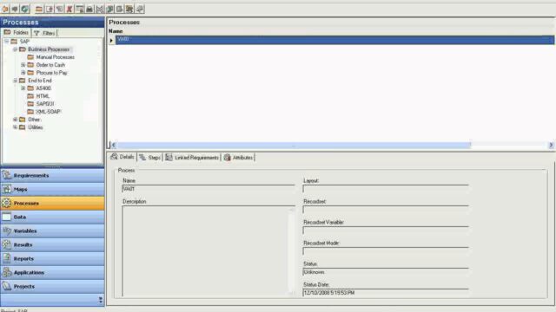Collapse the Business Processes folder
The height and width of the screenshot is (312, 556).
[x=16, y=49]
